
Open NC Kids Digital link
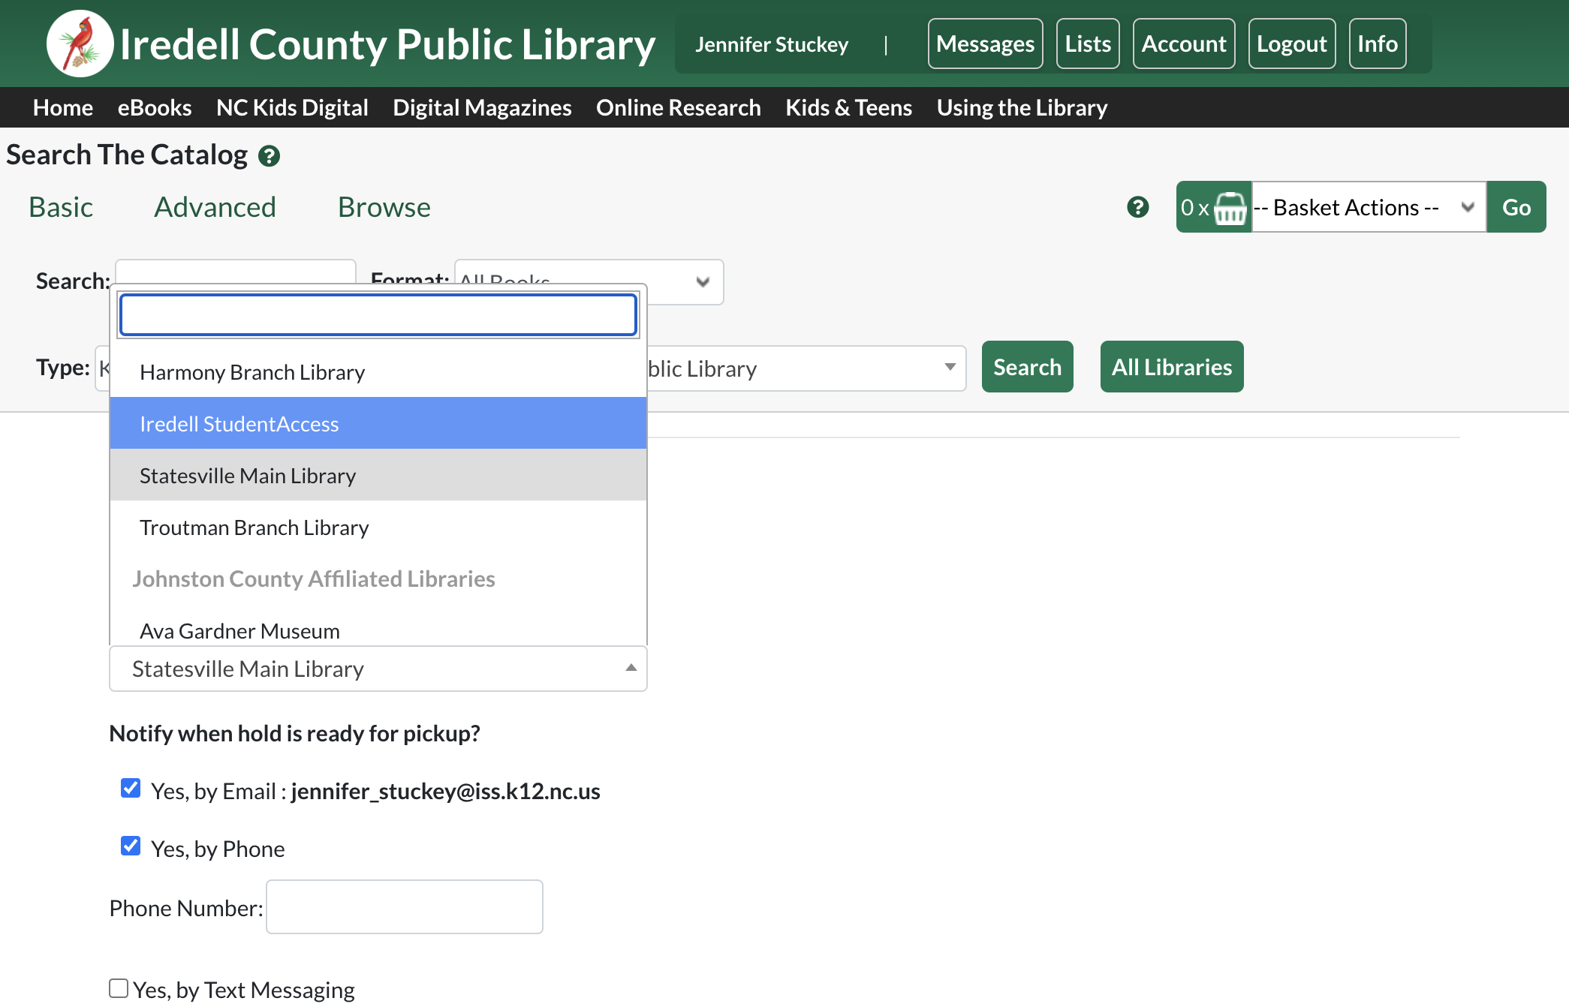(292, 107)
